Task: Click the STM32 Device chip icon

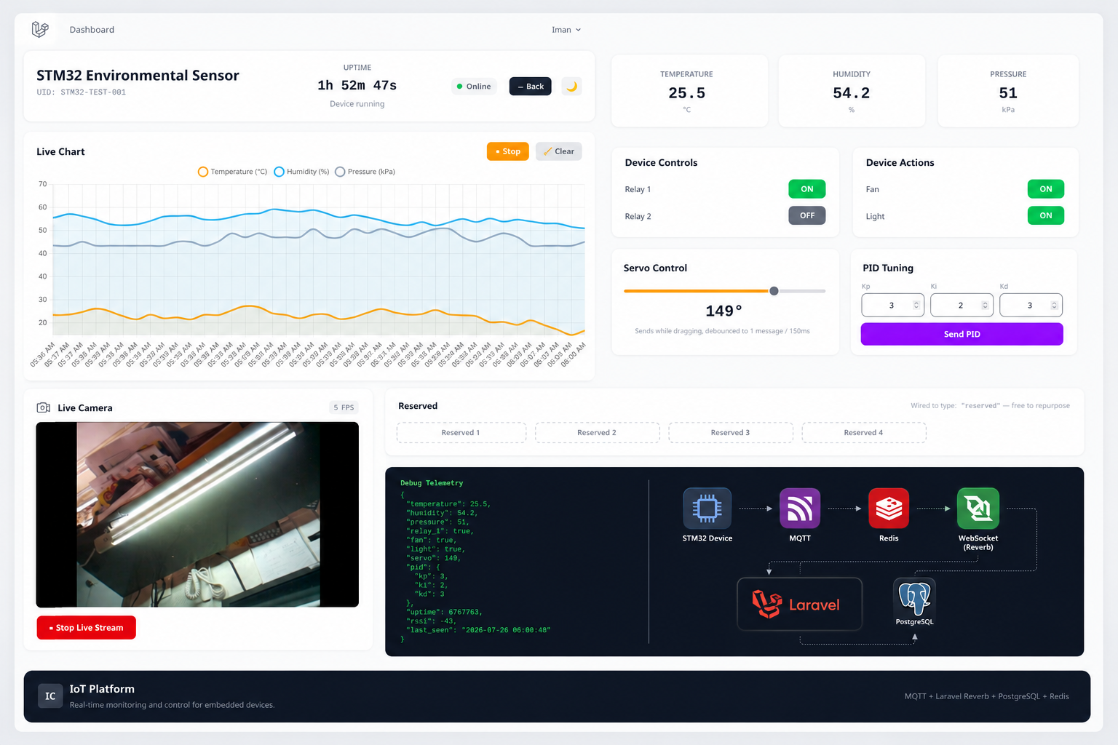Action: pyautogui.click(x=707, y=509)
